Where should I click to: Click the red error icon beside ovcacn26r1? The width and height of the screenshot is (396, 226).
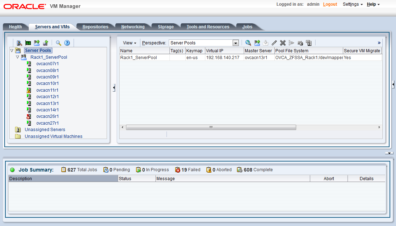click(x=29, y=116)
